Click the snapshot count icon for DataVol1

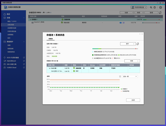pos(121,23)
